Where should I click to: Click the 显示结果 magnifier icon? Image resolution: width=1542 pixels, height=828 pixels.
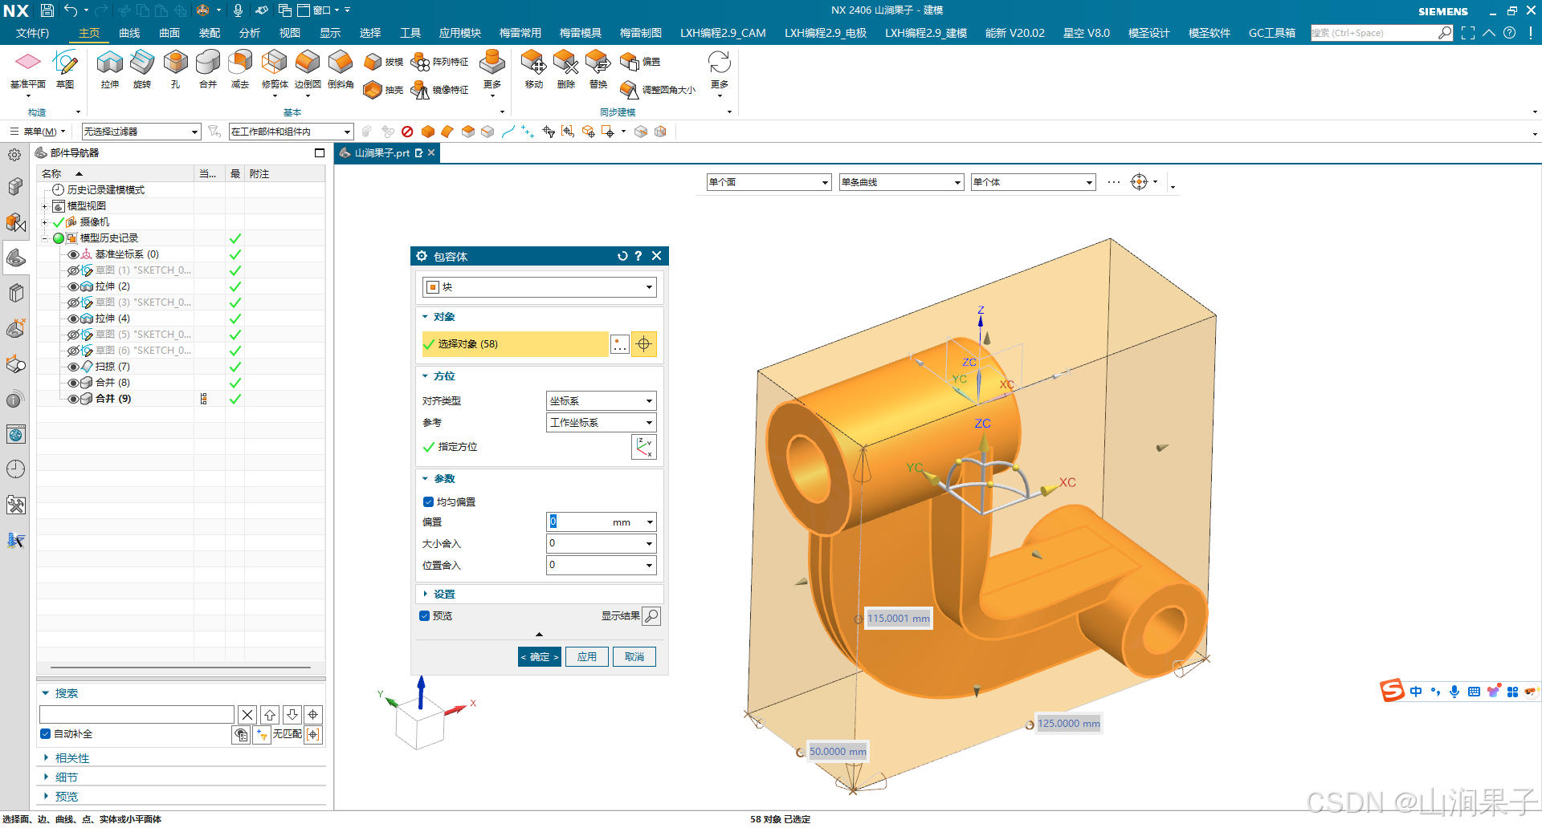pos(652,616)
